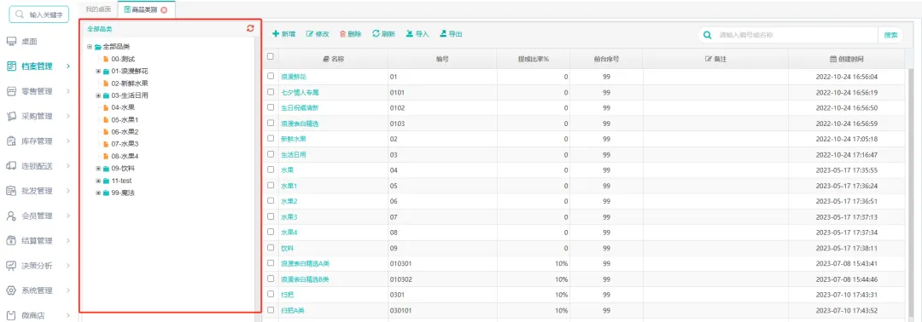Click the folder icon of 全部品类 root node
The height and width of the screenshot is (322, 922).
pos(97,47)
